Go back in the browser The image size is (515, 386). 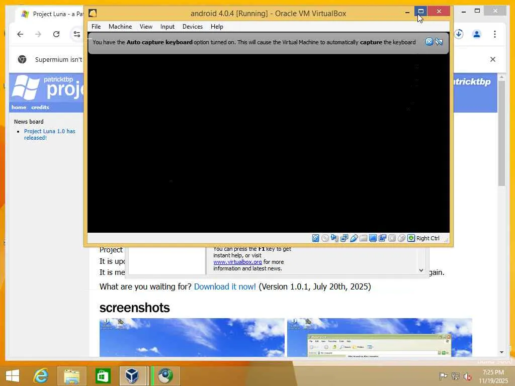click(20, 34)
